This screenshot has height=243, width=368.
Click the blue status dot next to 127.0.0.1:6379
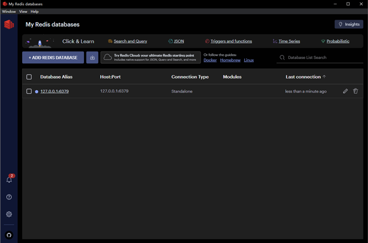[x=37, y=91]
